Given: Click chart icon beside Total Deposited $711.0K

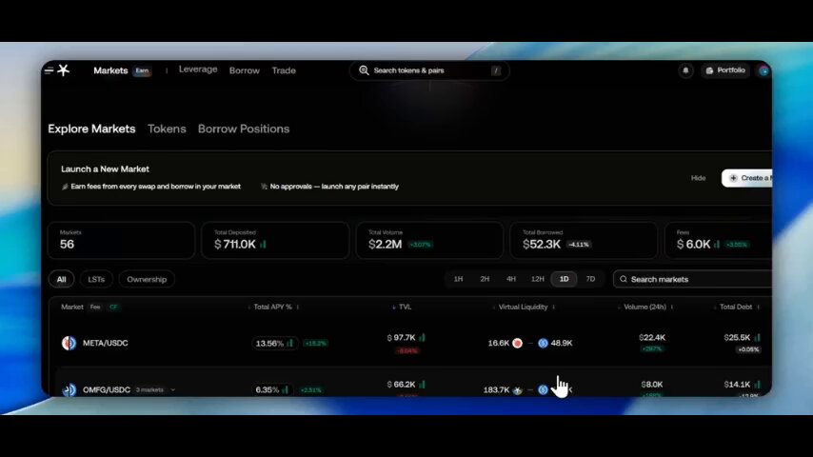Looking at the screenshot, I should coord(263,244).
